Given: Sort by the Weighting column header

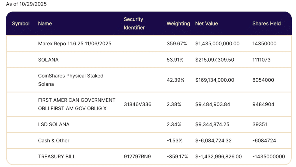Looking at the screenshot, I should point(178,23).
